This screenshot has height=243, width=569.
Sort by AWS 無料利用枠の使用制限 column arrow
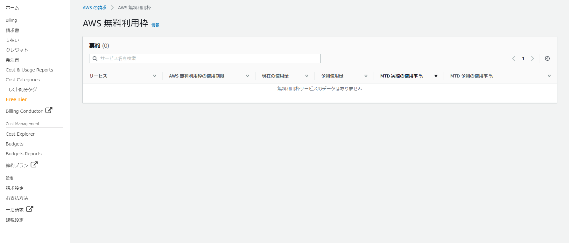pyautogui.click(x=247, y=76)
